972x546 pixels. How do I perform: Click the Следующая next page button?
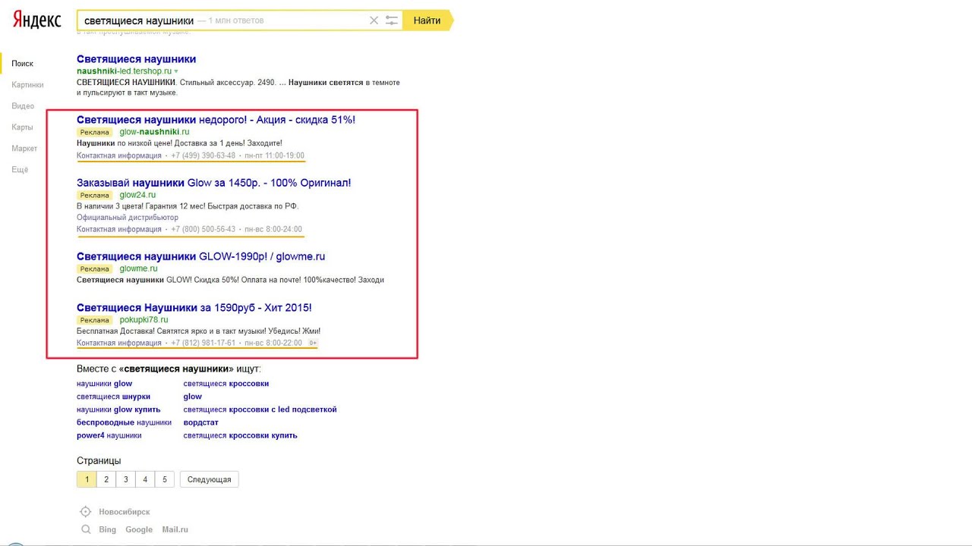(209, 479)
